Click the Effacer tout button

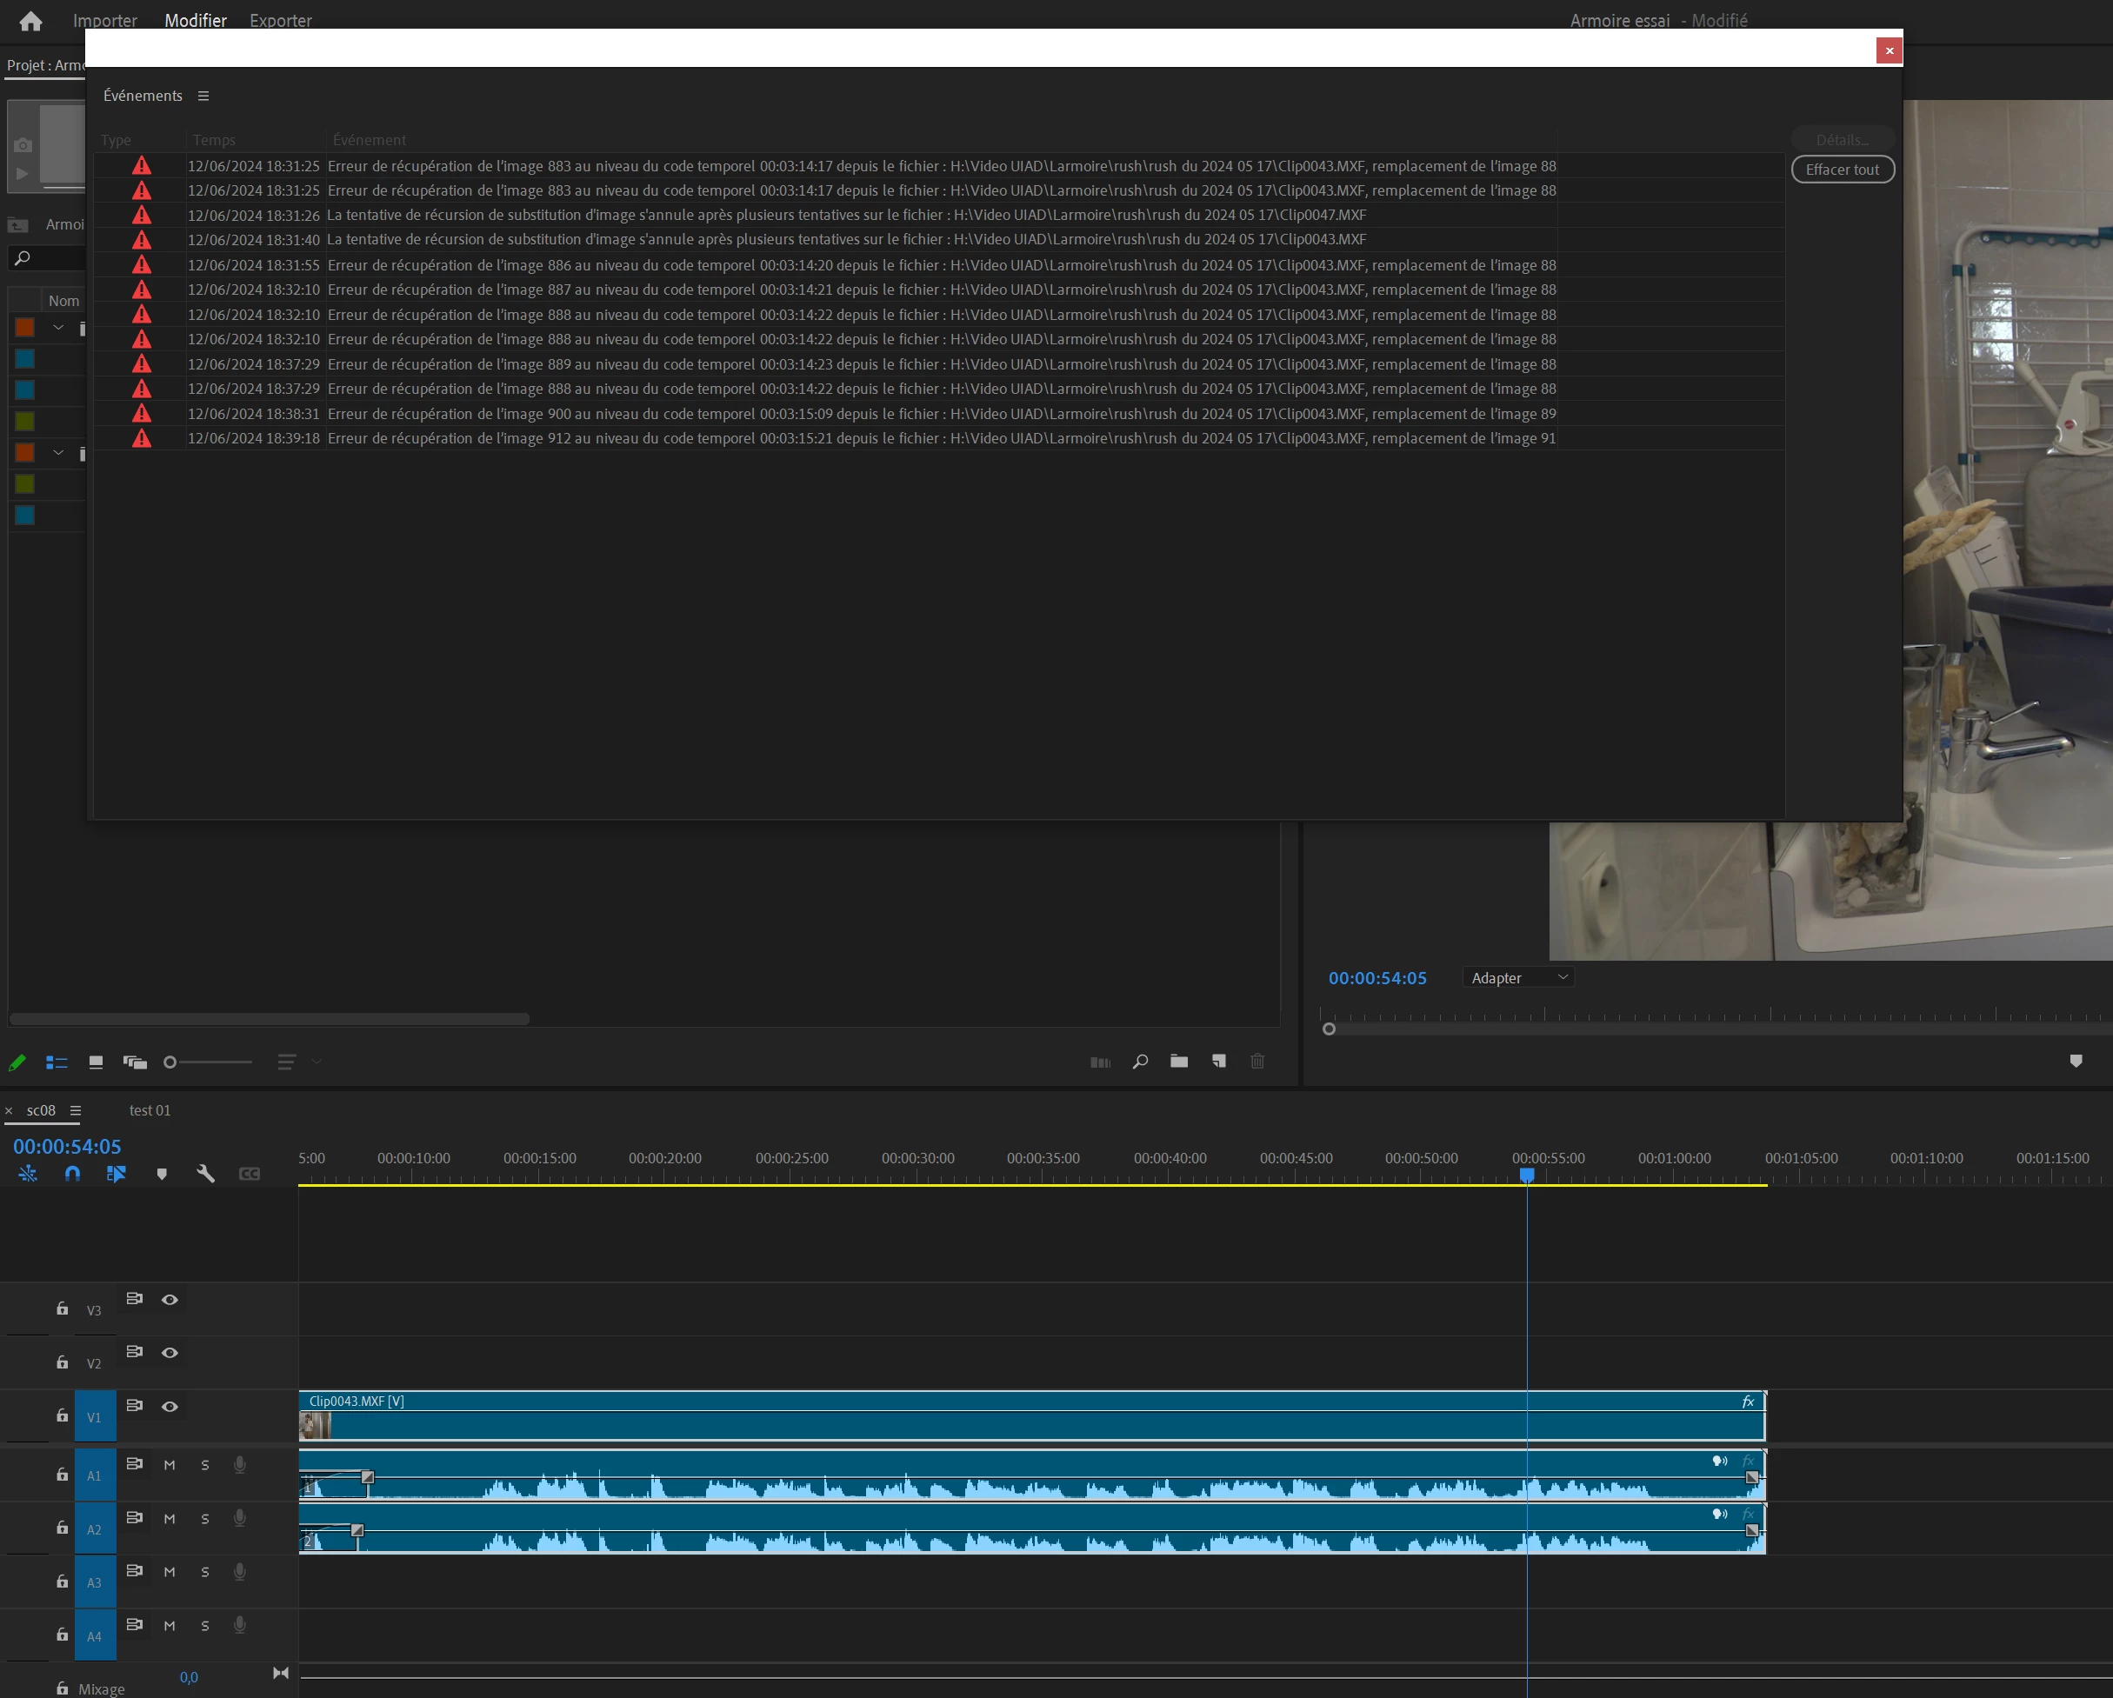1842,170
